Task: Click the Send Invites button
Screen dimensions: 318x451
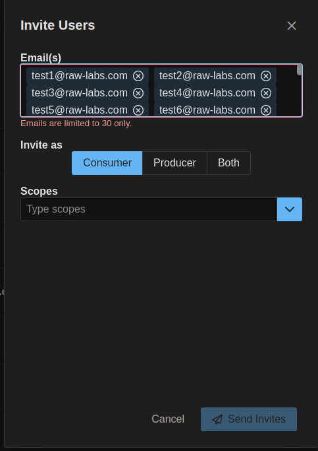Action: [x=249, y=419]
